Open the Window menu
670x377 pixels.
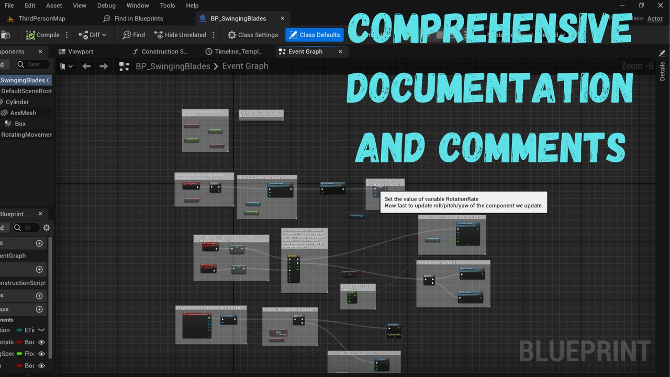pyautogui.click(x=138, y=5)
